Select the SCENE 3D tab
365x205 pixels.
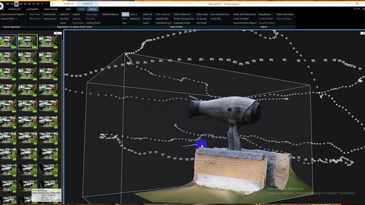pyautogui.click(x=87, y=4)
